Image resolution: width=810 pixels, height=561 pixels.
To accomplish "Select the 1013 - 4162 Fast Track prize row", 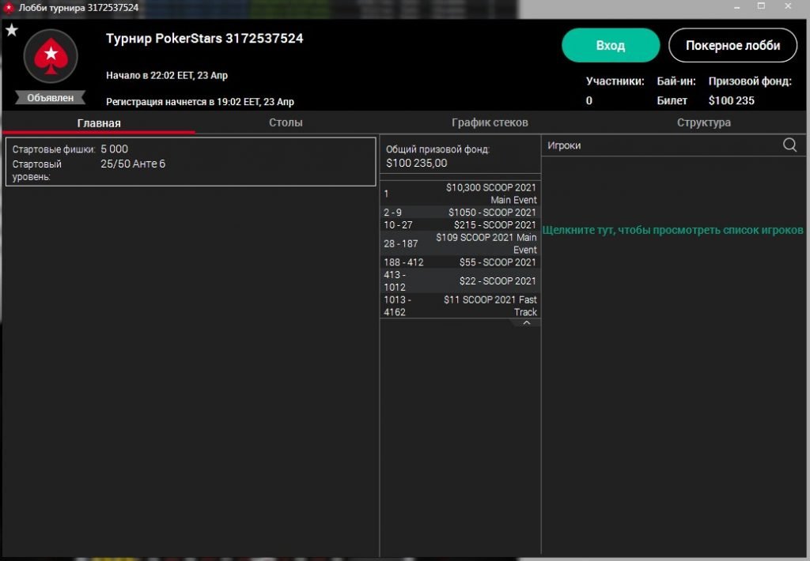I will click(460, 306).
